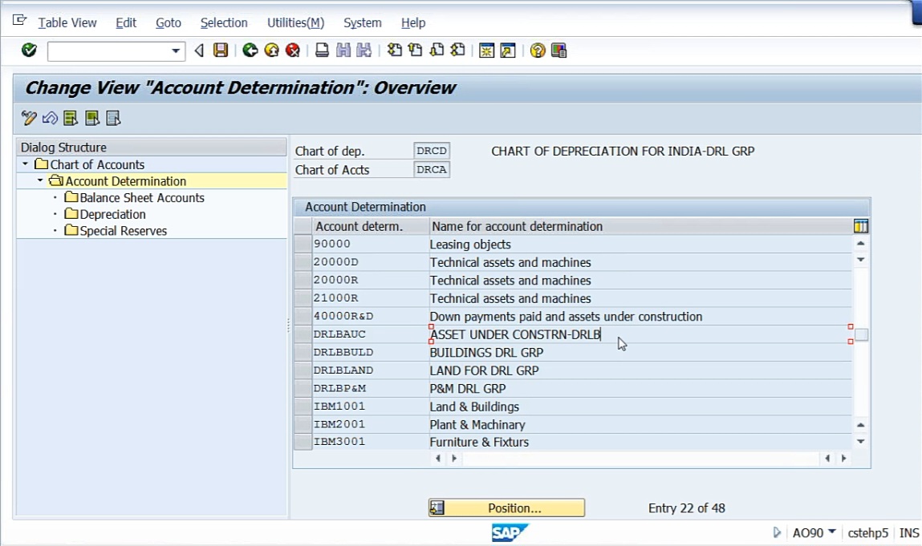
Task: Click the Select Block icon
Action: (x=91, y=118)
